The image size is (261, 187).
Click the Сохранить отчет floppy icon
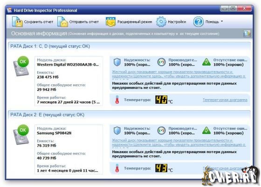pyautogui.click(x=17, y=21)
